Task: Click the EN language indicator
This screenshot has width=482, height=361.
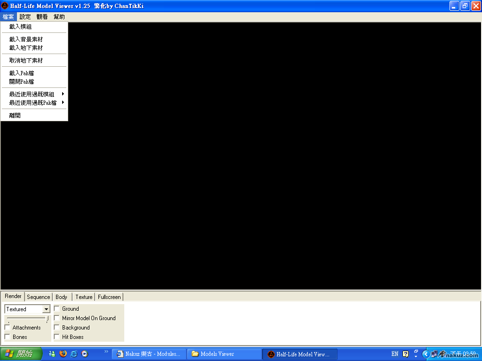Action: (395, 354)
